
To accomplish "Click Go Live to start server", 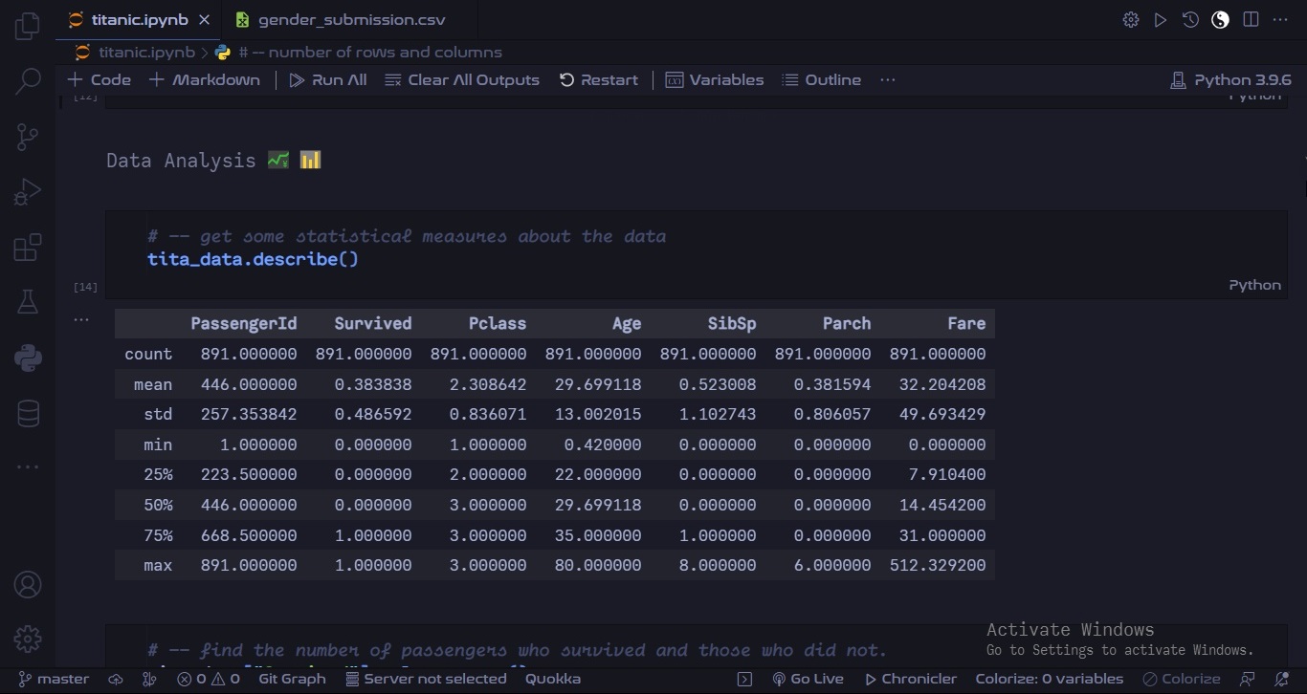I will point(808,679).
